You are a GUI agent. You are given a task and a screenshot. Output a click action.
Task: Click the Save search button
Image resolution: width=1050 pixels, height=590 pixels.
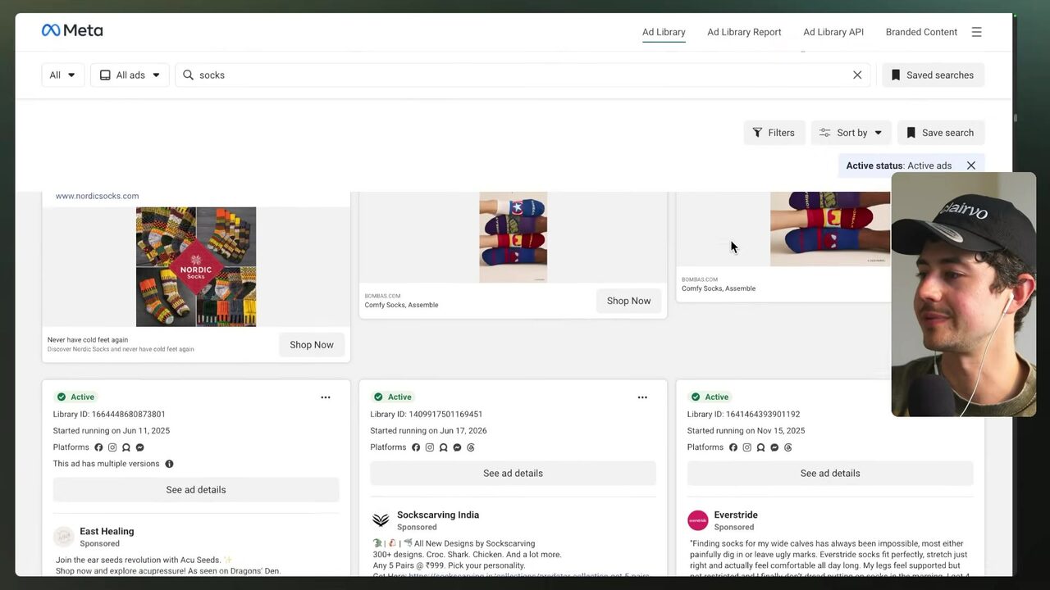click(x=941, y=133)
